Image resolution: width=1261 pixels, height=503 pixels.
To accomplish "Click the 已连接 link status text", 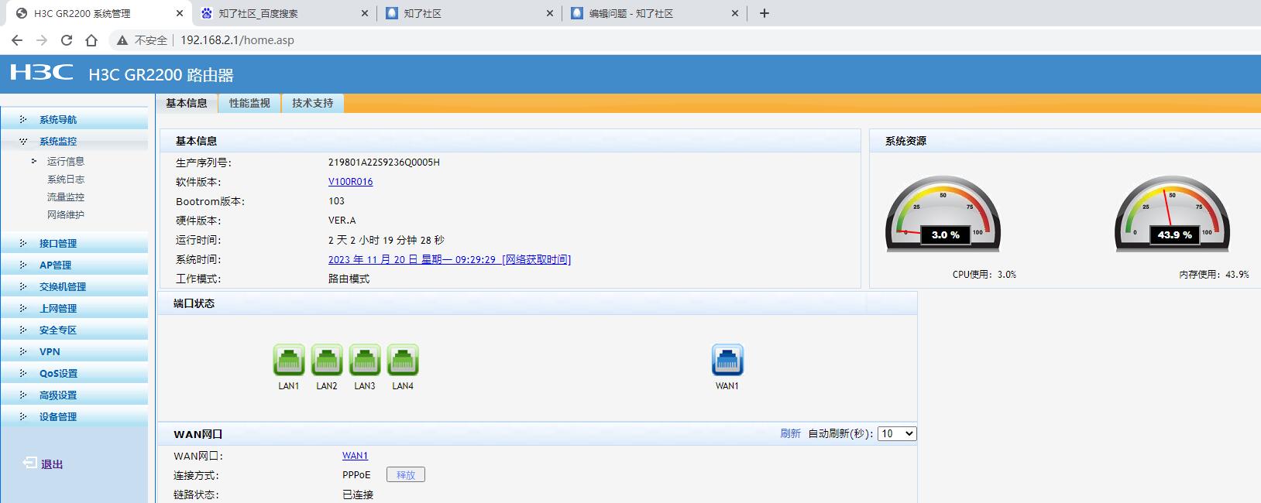I will click(358, 494).
